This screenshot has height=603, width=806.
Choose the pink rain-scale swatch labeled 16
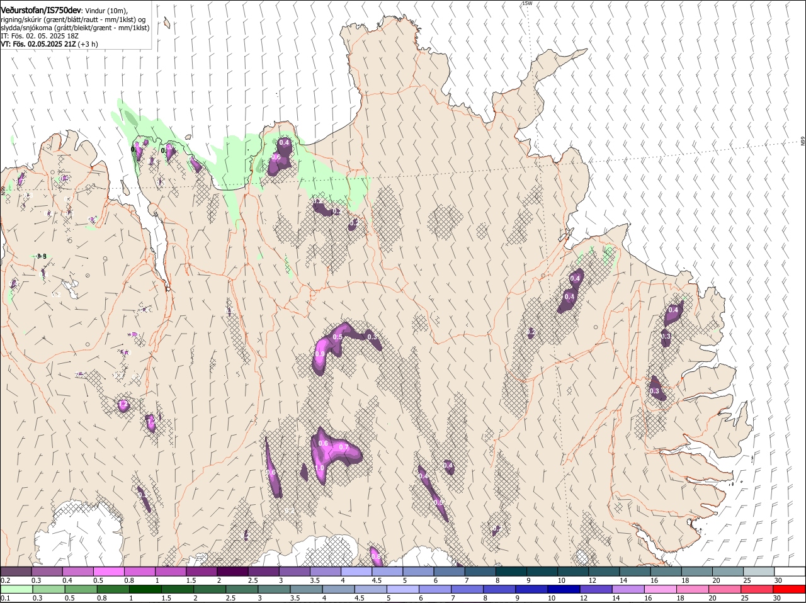(661, 589)
